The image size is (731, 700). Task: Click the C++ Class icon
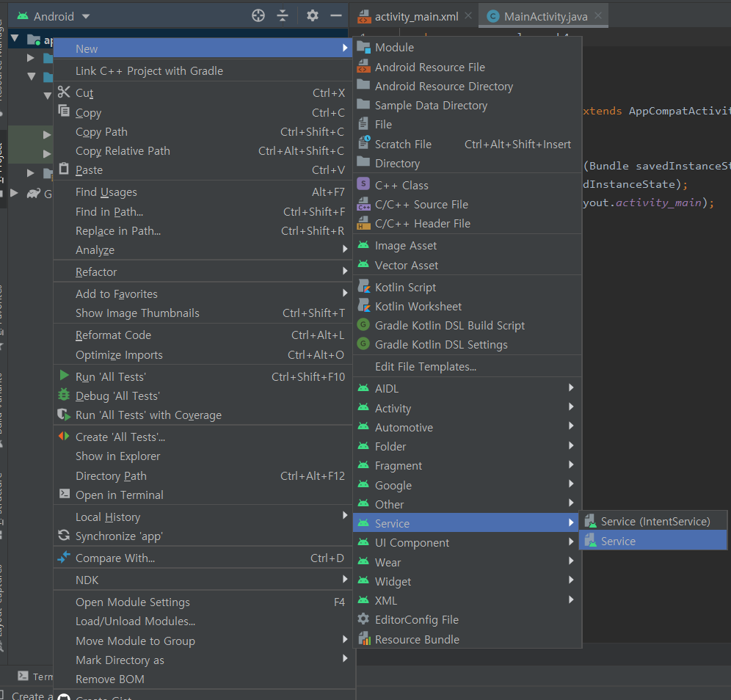pyautogui.click(x=363, y=183)
